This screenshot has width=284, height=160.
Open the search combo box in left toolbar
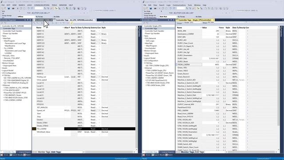[39, 8]
